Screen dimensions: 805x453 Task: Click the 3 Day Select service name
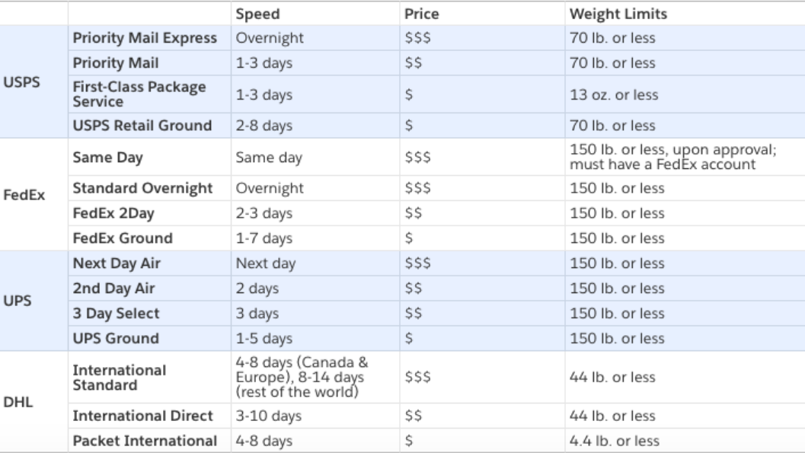(116, 314)
